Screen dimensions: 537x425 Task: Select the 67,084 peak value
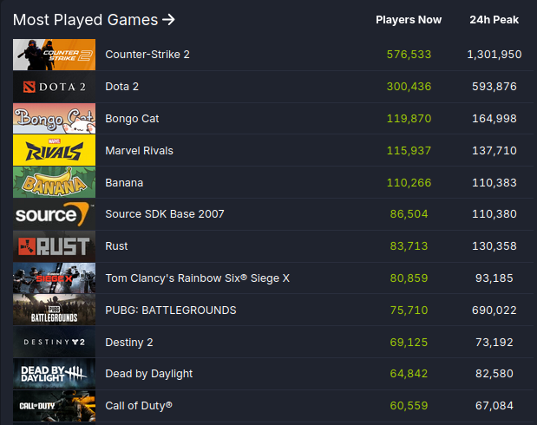494,406
